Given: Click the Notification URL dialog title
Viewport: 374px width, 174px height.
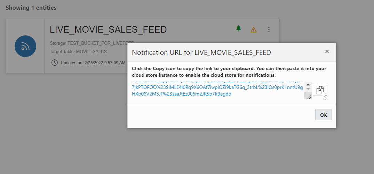Looking at the screenshot, I should (x=201, y=52).
